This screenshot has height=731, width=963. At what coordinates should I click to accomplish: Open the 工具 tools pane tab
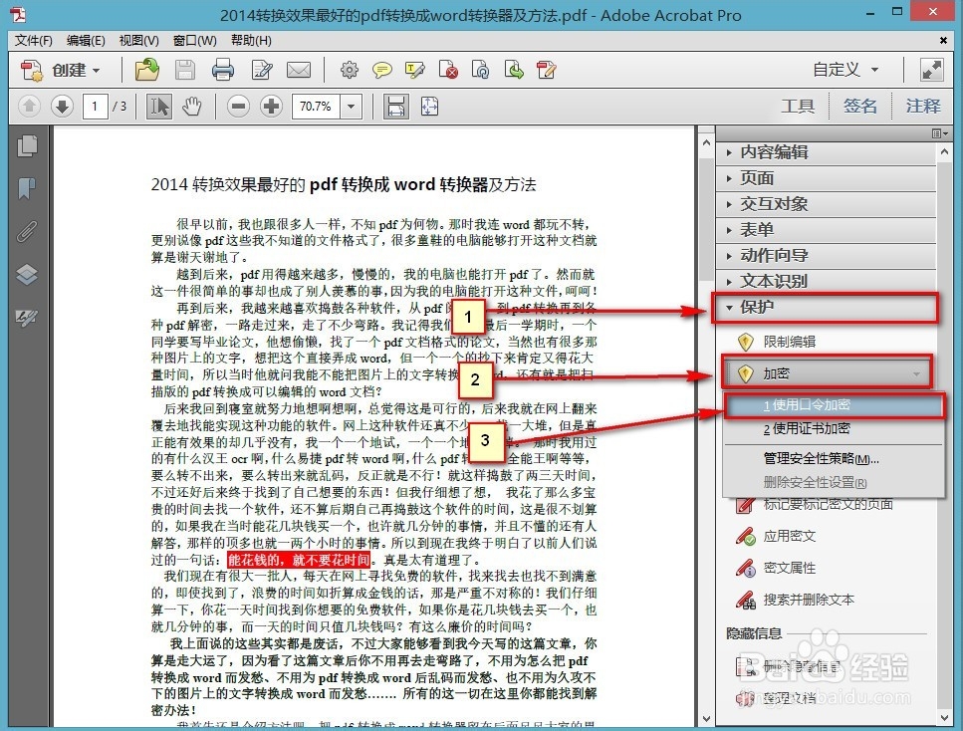pos(797,107)
